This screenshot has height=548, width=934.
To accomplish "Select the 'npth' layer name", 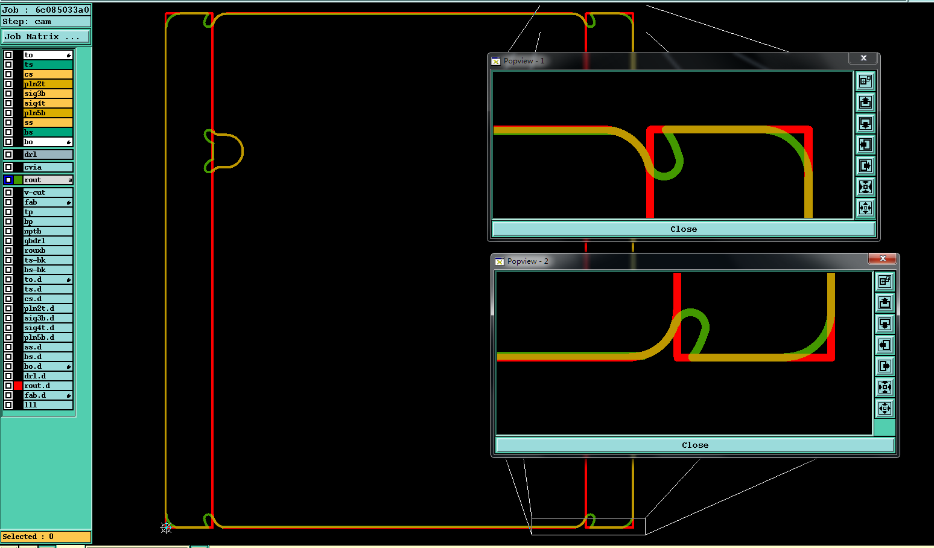I will coord(48,231).
